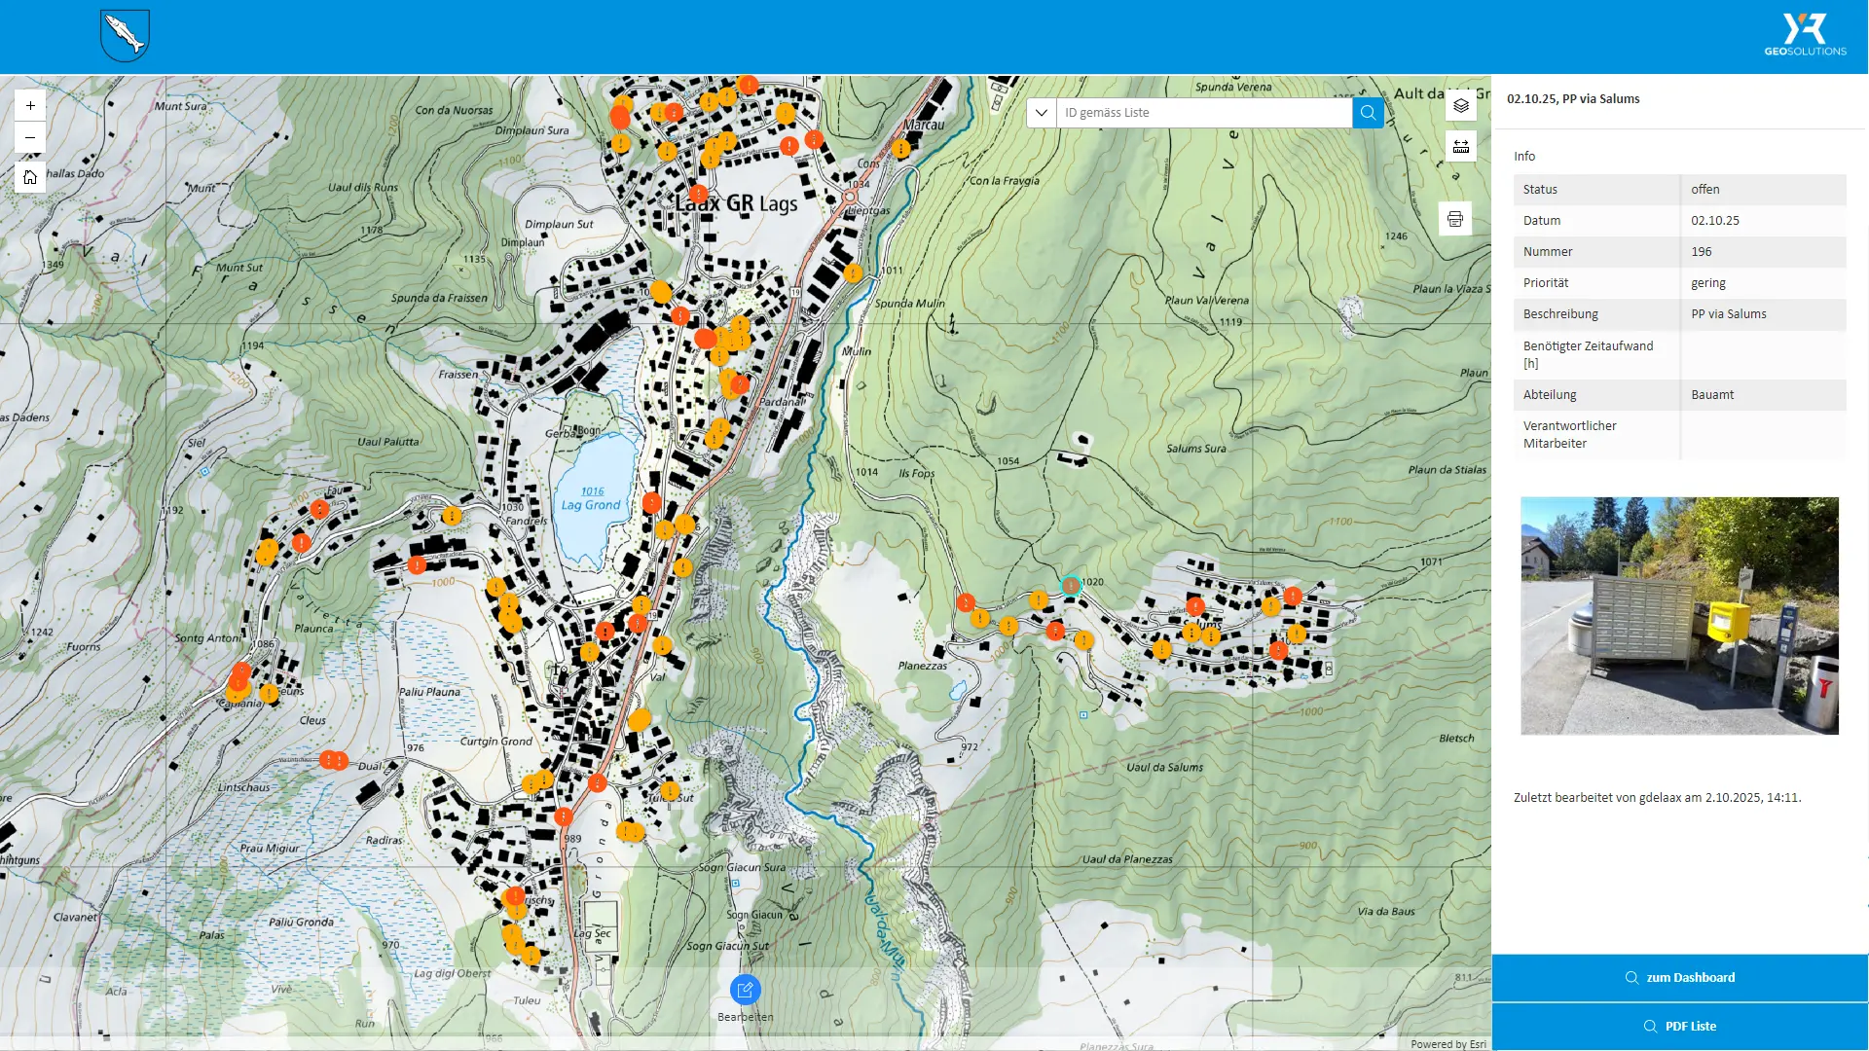Click the zoom in plus button

30,106
